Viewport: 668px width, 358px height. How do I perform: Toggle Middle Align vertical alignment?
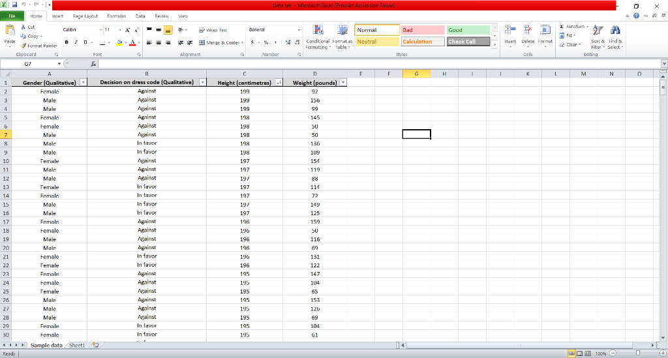coord(159,30)
